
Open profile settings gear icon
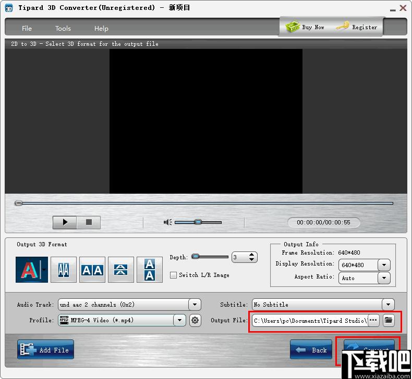(195, 320)
